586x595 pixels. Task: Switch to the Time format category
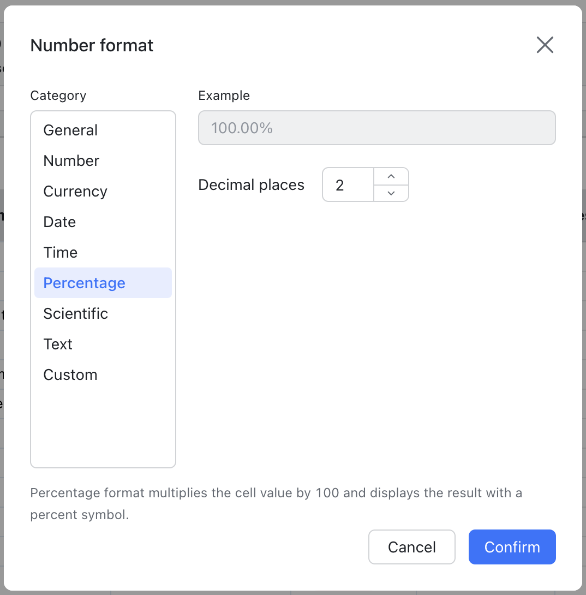[x=61, y=252]
